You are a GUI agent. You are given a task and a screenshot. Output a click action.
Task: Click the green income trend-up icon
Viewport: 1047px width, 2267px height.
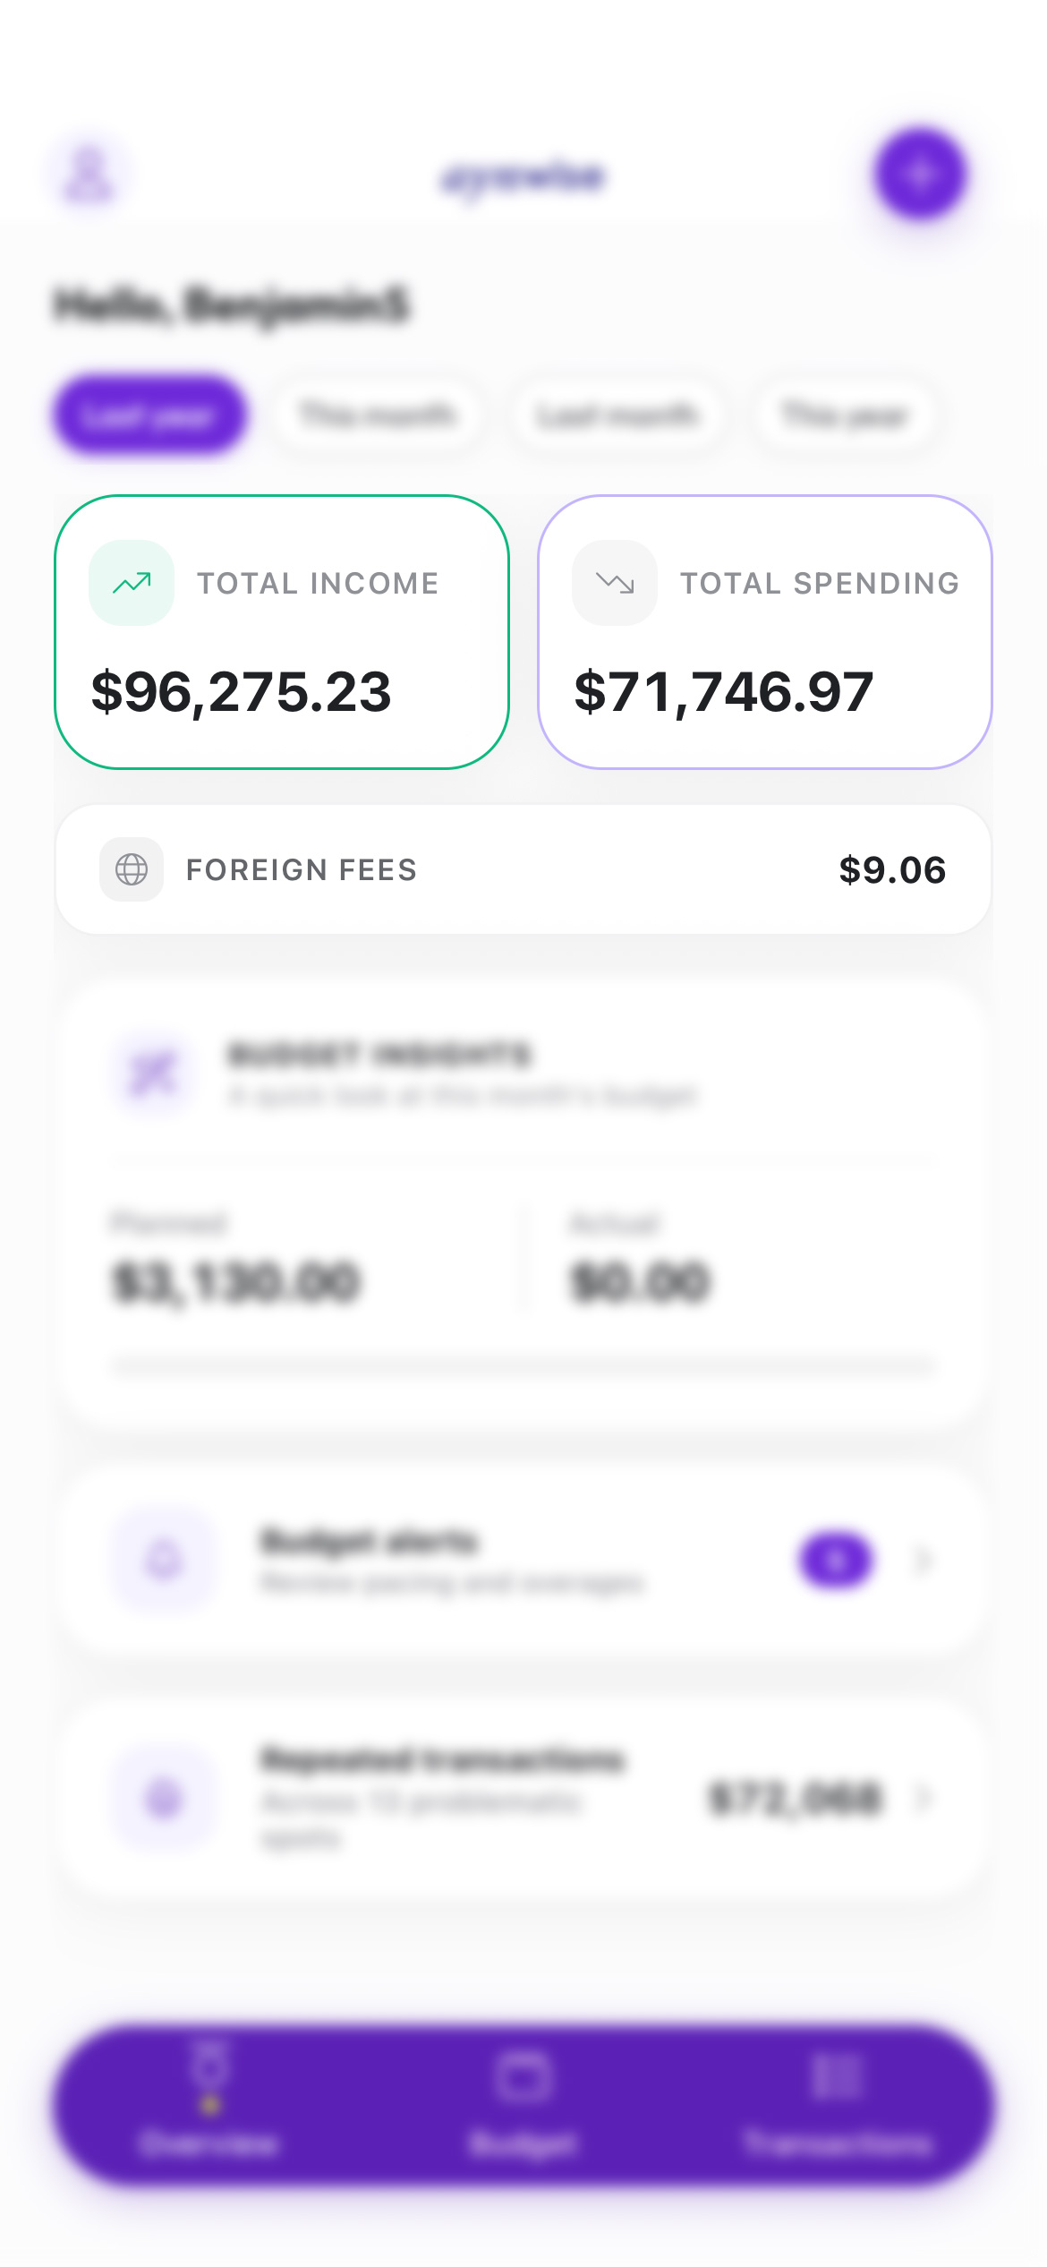132,583
